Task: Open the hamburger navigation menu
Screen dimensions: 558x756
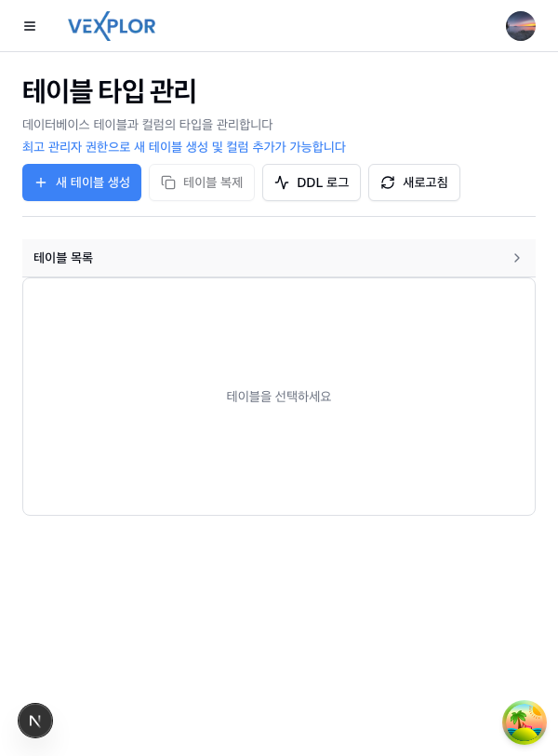Action: (x=30, y=26)
